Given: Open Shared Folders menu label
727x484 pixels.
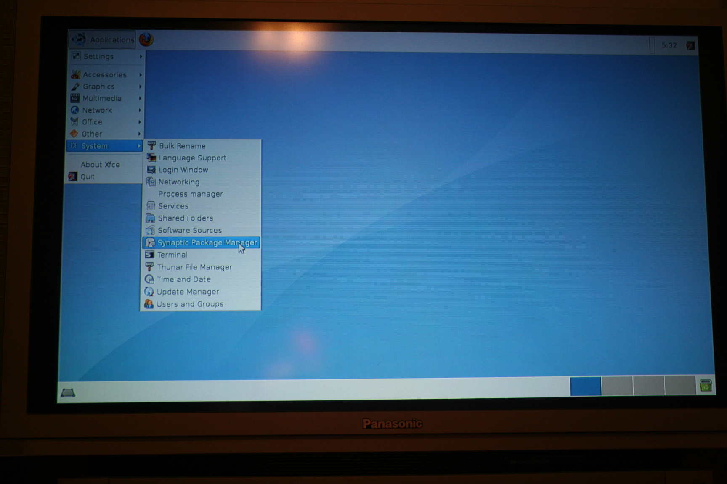Looking at the screenshot, I should pyautogui.click(x=186, y=218).
